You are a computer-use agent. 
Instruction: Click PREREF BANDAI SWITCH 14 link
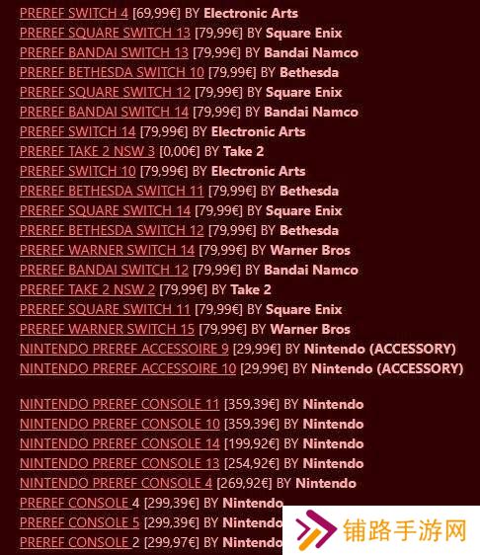[x=104, y=113]
